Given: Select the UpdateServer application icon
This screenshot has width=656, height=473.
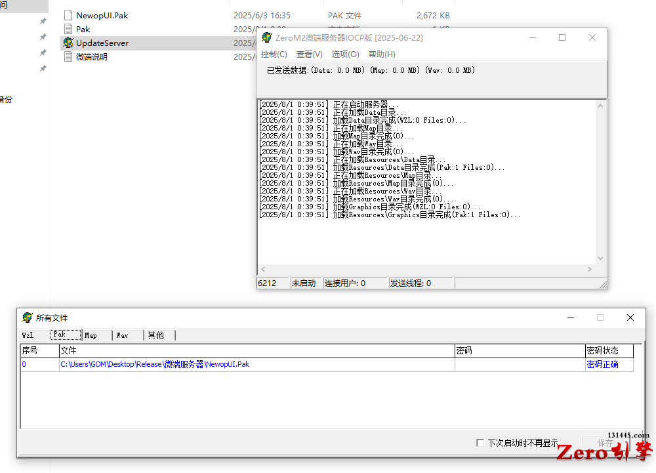Looking at the screenshot, I should tap(68, 43).
